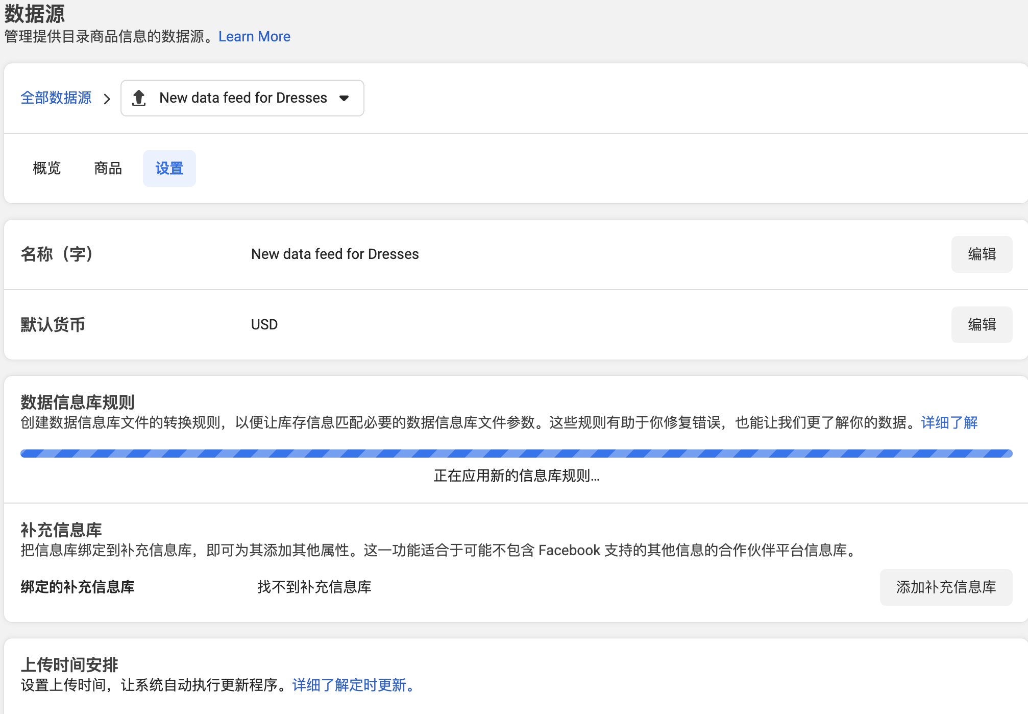
Task: Switch to the 概览 tab
Action: (47, 168)
